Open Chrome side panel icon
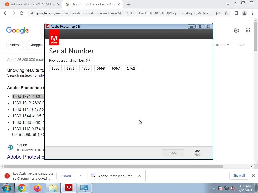 236,13
